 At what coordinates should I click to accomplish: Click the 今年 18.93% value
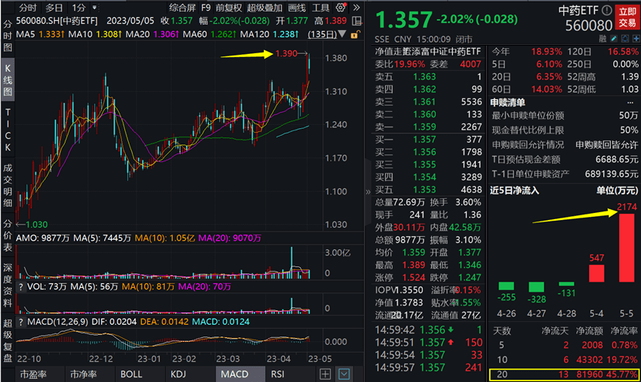(546, 52)
